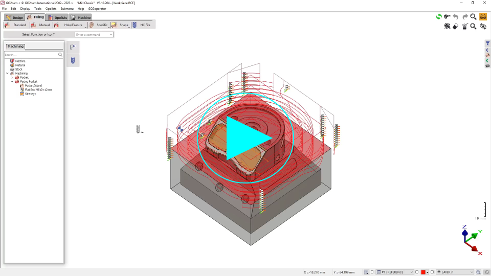Click the red color swatch in status bar
This screenshot has height=276, width=491.
tap(423, 272)
